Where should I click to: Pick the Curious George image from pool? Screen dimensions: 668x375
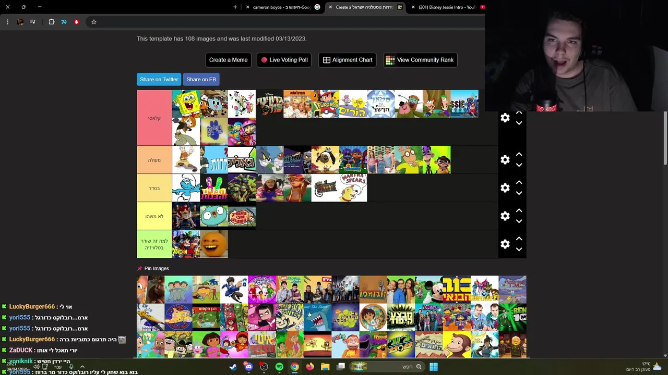tap(457, 345)
